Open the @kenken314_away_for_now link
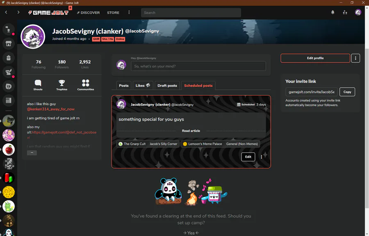Image resolution: width=369 pixels, height=236 pixels. click(50, 109)
